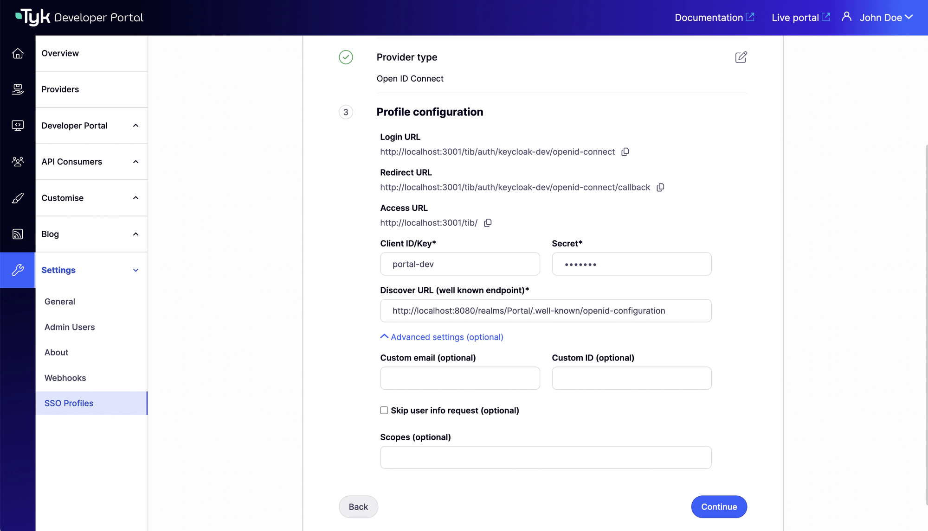Select the Home icon in sidebar
The width and height of the screenshot is (928, 531).
(x=18, y=53)
